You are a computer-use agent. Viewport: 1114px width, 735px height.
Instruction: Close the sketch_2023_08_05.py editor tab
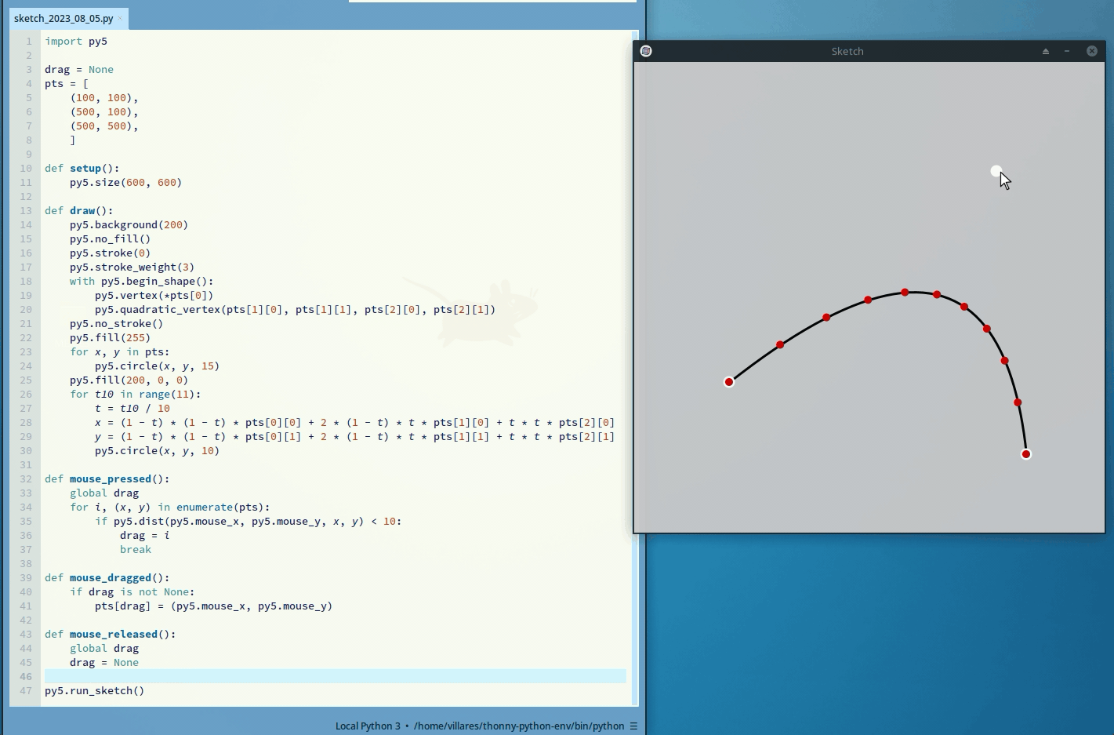click(x=120, y=18)
